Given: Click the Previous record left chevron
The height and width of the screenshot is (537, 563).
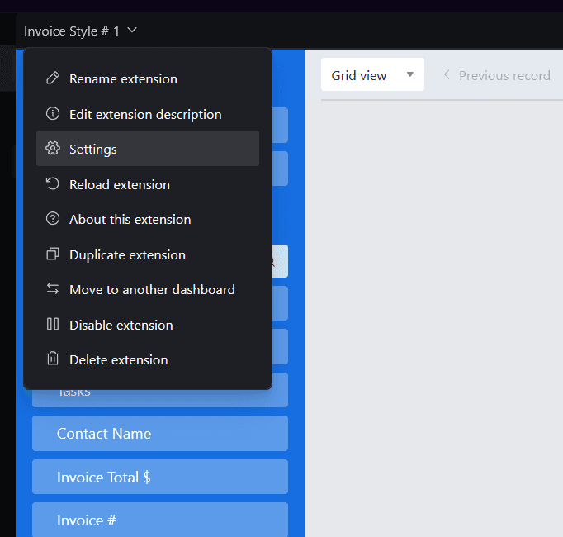Looking at the screenshot, I should (447, 74).
